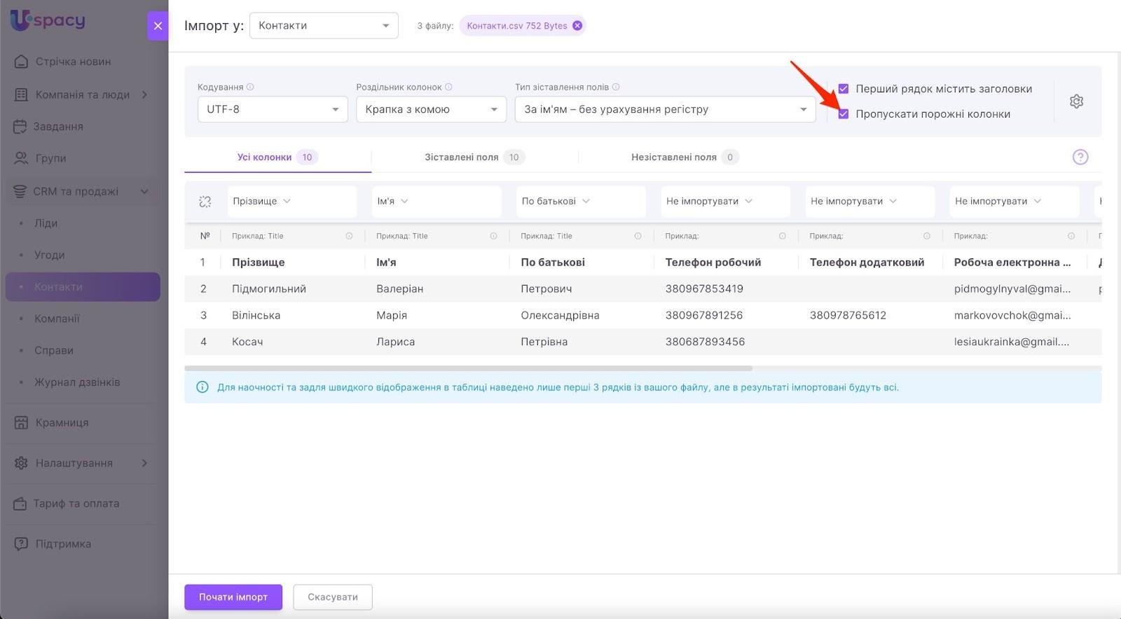
Task: Click the horizontal scrollbar under the table
Action: [468, 368]
